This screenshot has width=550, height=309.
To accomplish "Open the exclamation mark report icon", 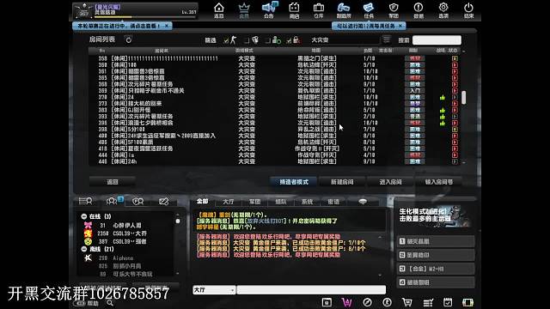I will click(419, 9).
